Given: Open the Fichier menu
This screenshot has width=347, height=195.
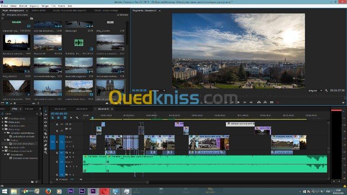Looking at the screenshot, I should pyautogui.click(x=4, y=6).
